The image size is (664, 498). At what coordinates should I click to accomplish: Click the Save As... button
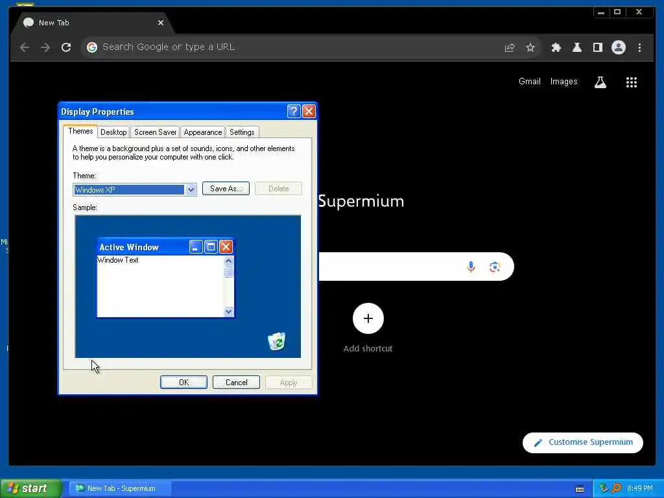(226, 189)
